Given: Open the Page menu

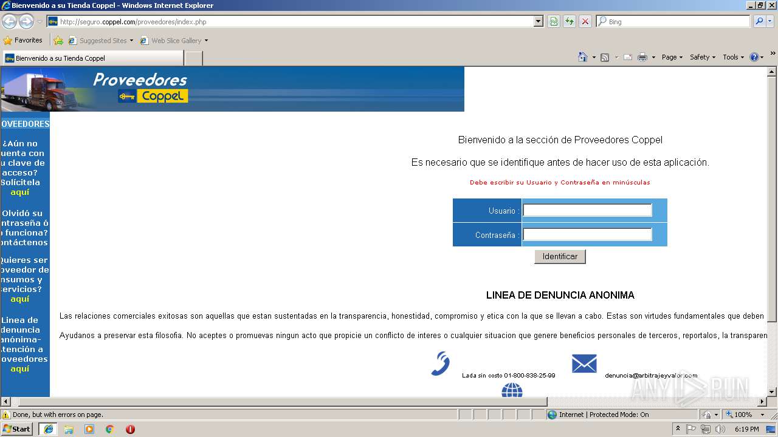Looking at the screenshot, I should (672, 57).
